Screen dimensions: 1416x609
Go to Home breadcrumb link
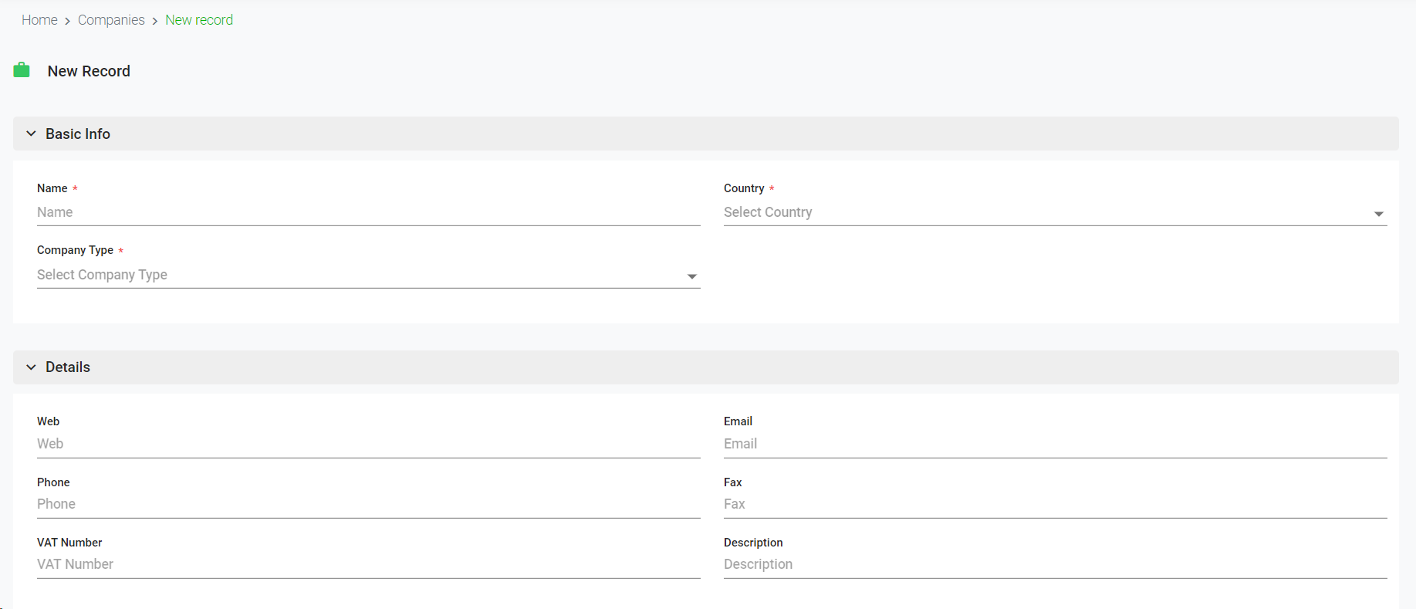point(39,20)
